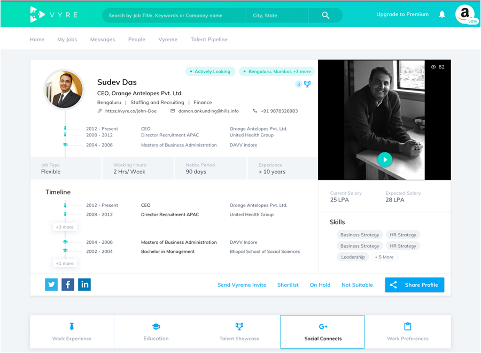
Task: Shortlist this candidate
Action: click(x=288, y=285)
